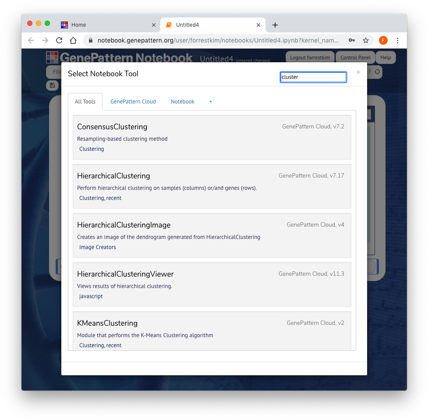The height and width of the screenshot is (420, 428).
Task: Click the browser back arrow
Action: click(x=31, y=40)
